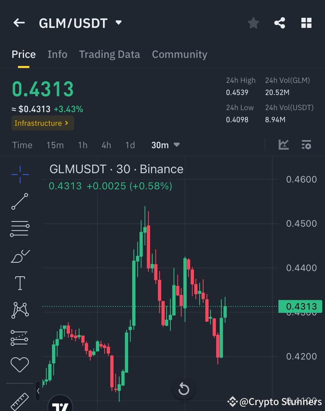Open the chart indicators icon

(284, 145)
